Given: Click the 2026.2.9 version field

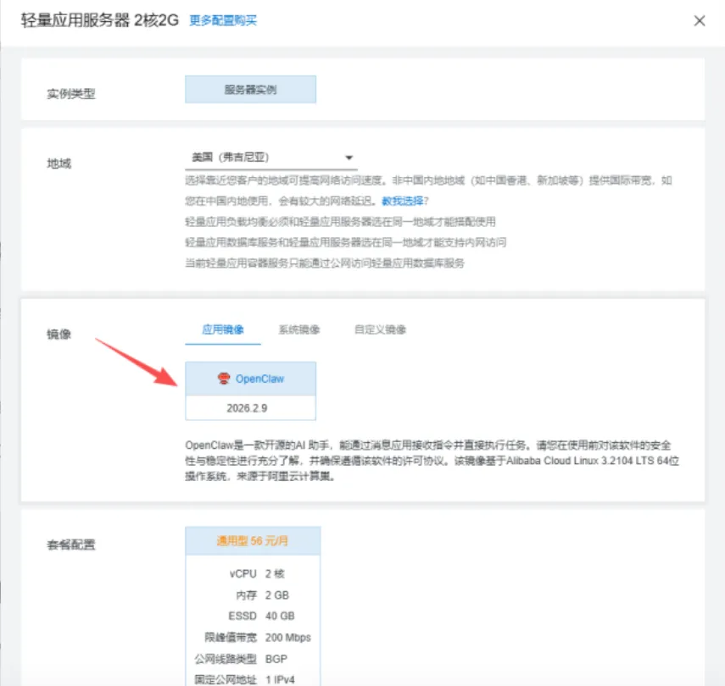Looking at the screenshot, I should 251,408.
